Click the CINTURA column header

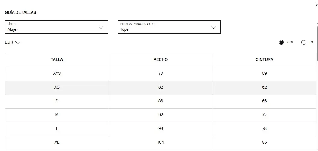pos(264,59)
